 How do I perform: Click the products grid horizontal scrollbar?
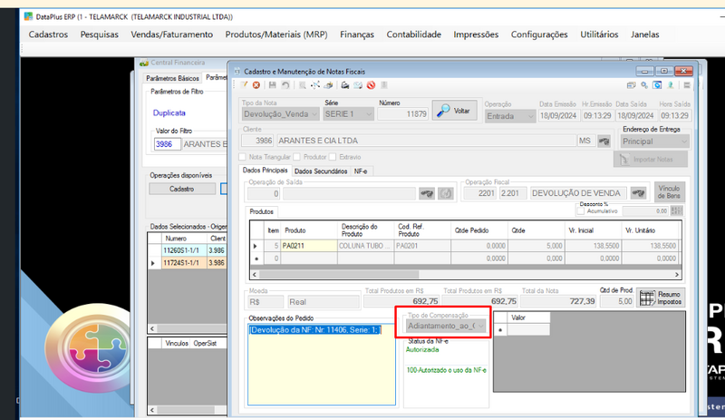coord(466,275)
